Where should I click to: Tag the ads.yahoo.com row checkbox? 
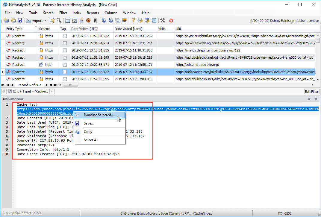pos(65,72)
